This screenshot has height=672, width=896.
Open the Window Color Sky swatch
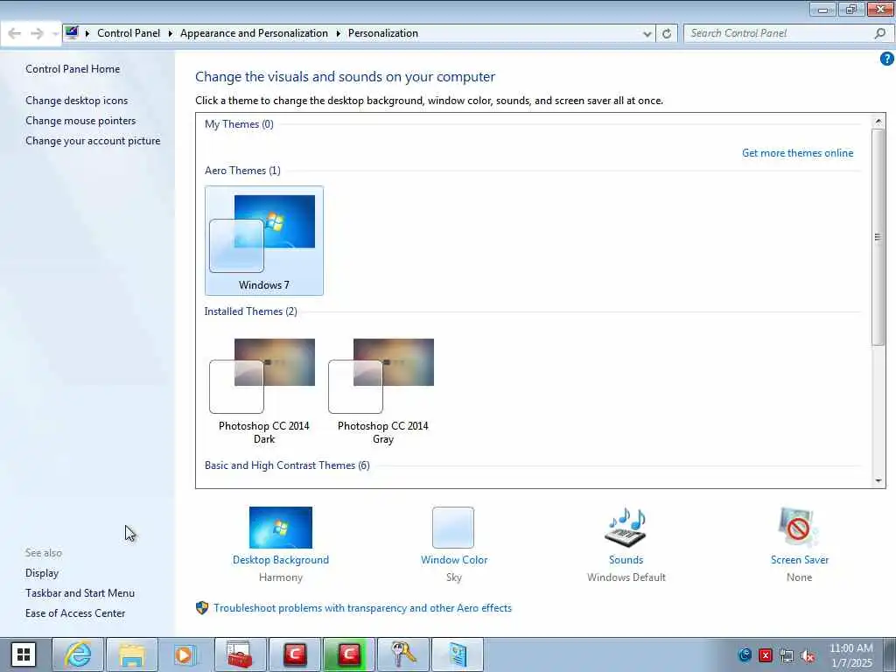pyautogui.click(x=453, y=528)
